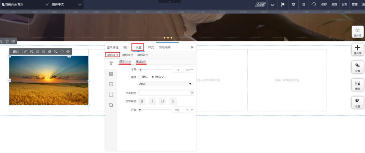Click the font size slider handle
This screenshot has height=153, width=365.
[x=140, y=70]
